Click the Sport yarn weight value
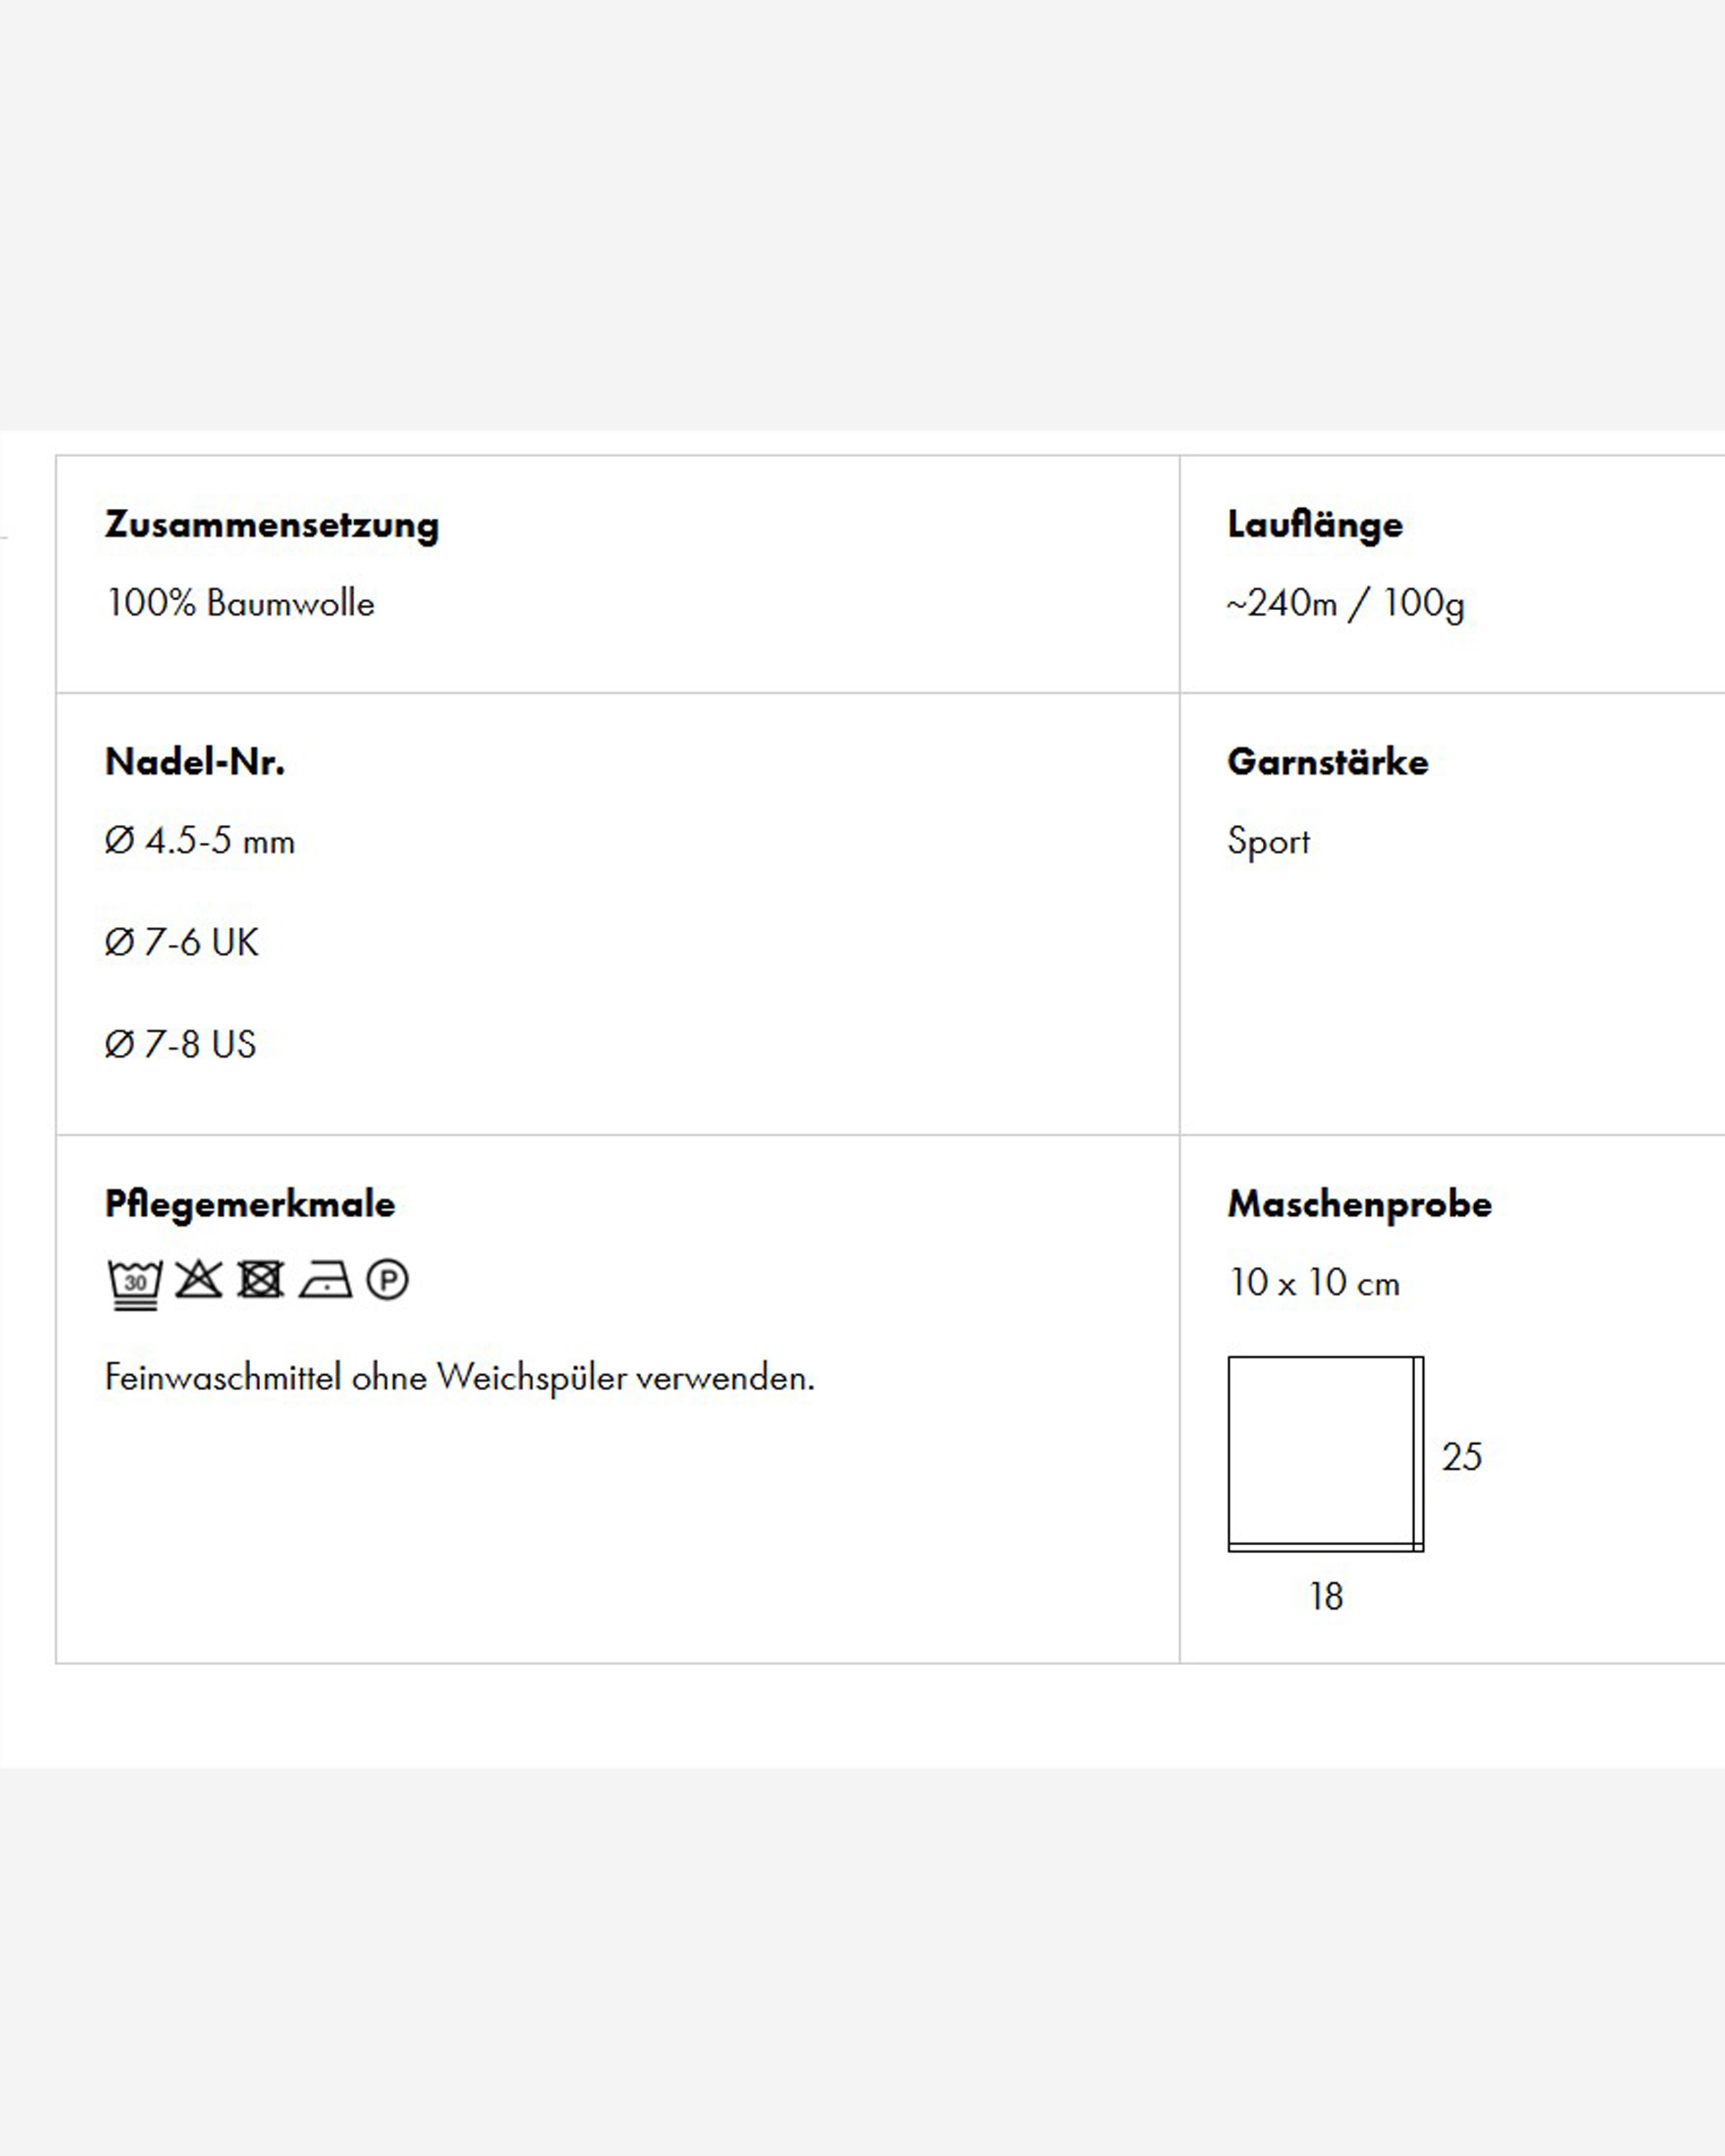The image size is (1725, 2156). (1268, 842)
